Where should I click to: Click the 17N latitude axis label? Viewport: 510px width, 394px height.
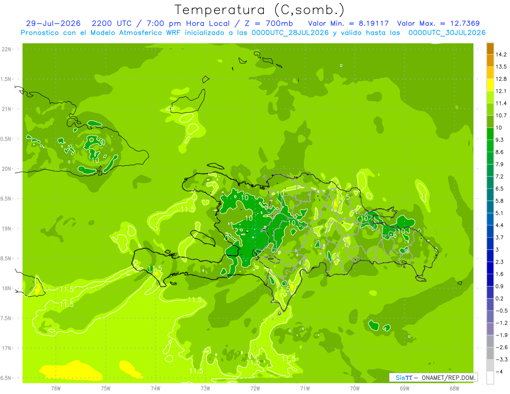(x=7, y=349)
